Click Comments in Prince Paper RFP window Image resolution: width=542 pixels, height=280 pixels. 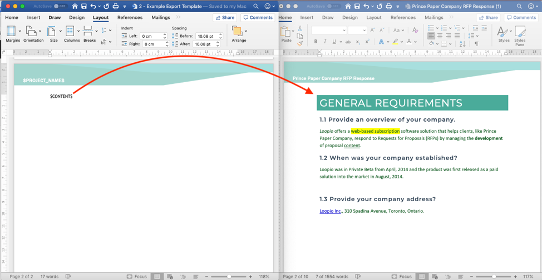(x=521, y=18)
